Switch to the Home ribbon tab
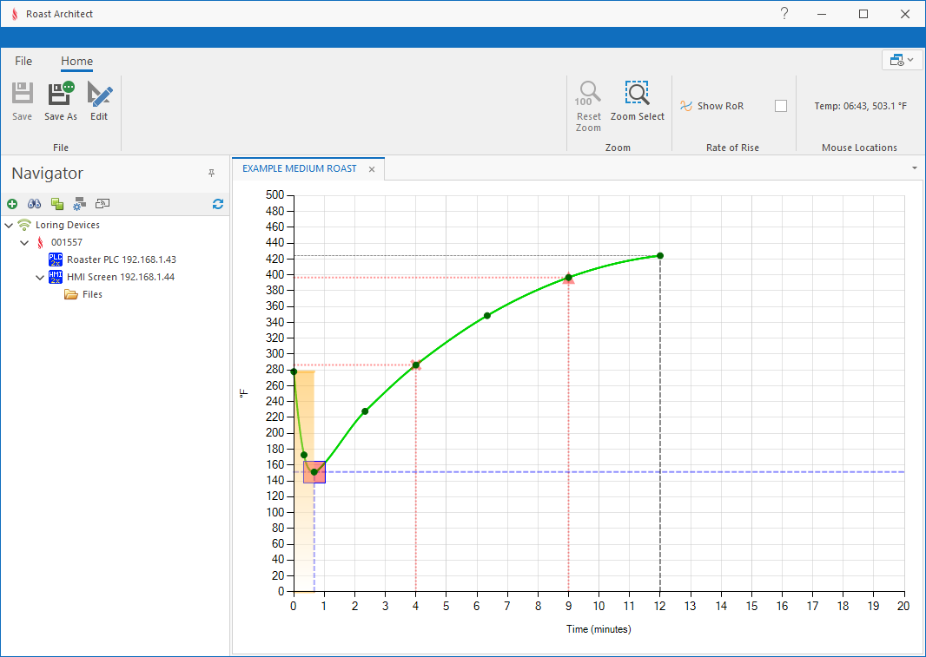Image resolution: width=926 pixels, height=657 pixels. 76,61
